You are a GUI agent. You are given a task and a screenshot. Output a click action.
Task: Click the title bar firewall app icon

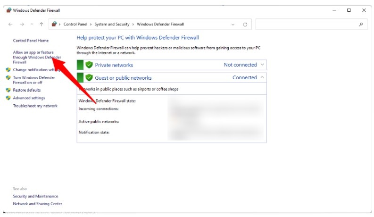pyautogui.click(x=9, y=10)
